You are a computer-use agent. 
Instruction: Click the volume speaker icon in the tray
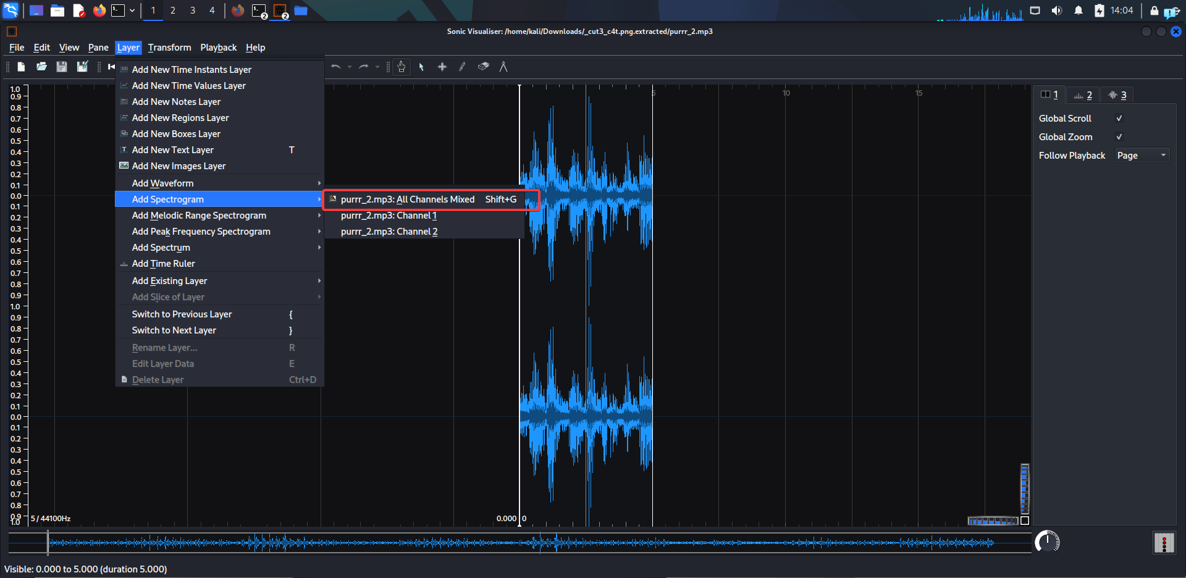tap(1057, 10)
